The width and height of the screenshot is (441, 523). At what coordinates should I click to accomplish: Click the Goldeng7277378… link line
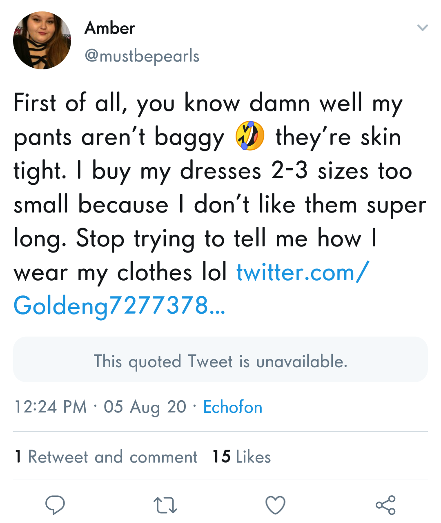(x=119, y=306)
